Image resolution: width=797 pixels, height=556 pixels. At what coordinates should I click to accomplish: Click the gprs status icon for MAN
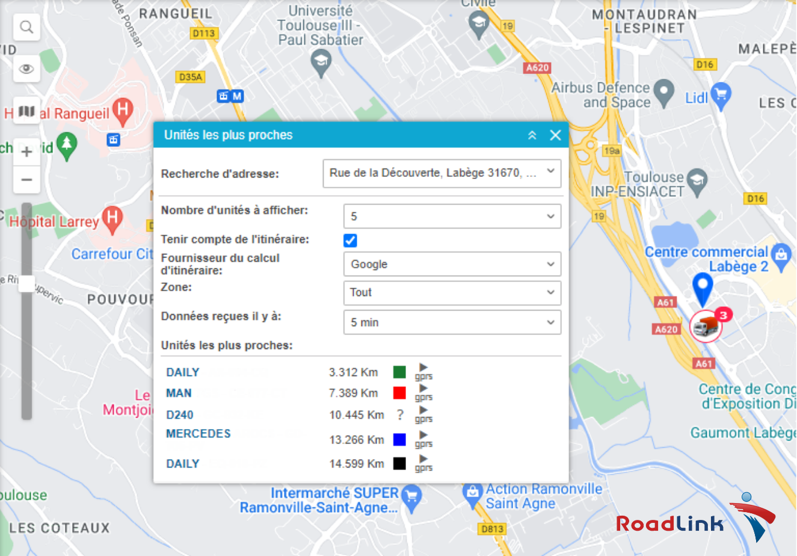tap(423, 393)
